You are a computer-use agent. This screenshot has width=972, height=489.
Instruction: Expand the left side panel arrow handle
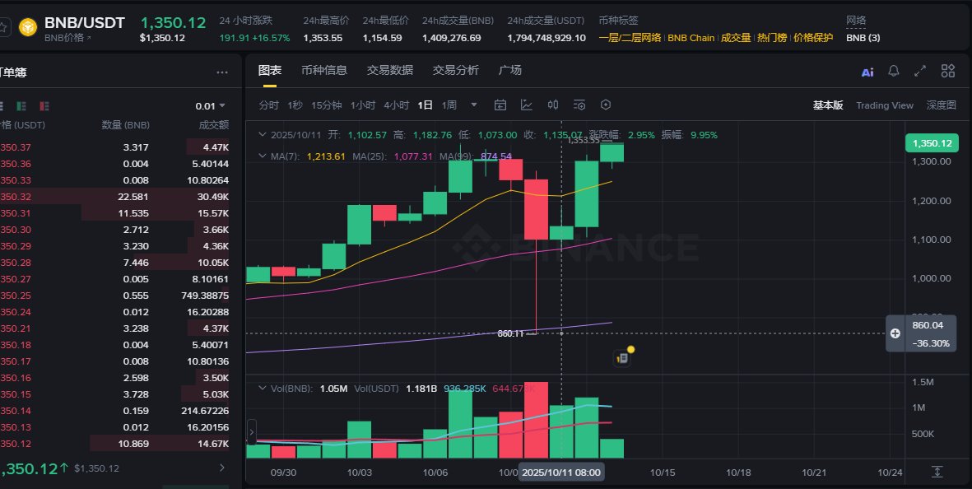(252, 432)
